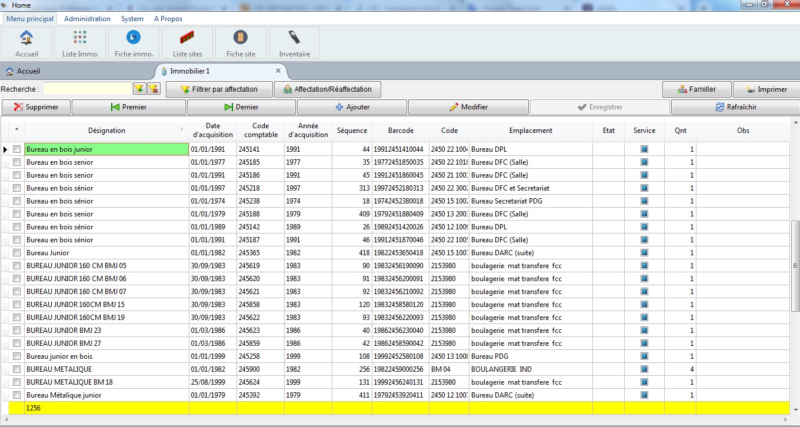Image resolution: width=800 pixels, height=427 pixels.
Task: Apply the search filter icon
Action: tap(139, 89)
